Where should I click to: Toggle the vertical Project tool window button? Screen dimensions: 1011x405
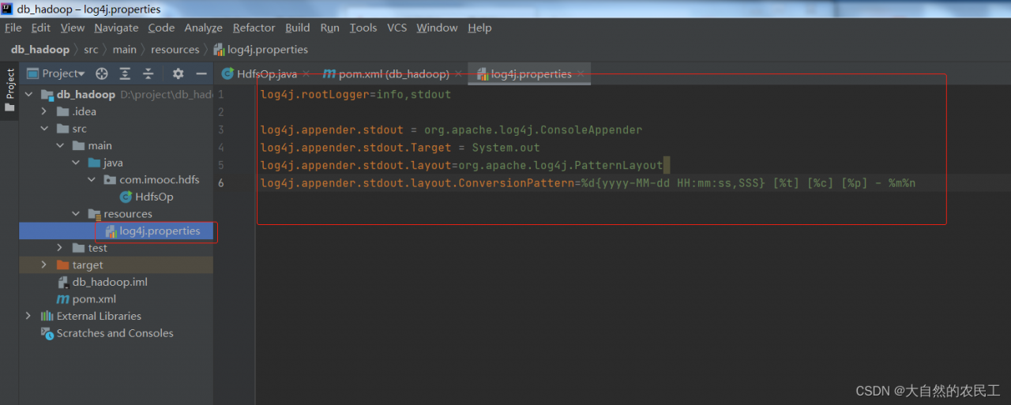coord(9,90)
